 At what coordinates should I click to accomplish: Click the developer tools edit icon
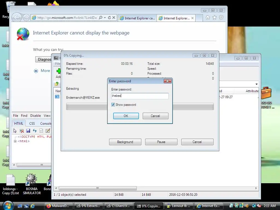[48, 131]
